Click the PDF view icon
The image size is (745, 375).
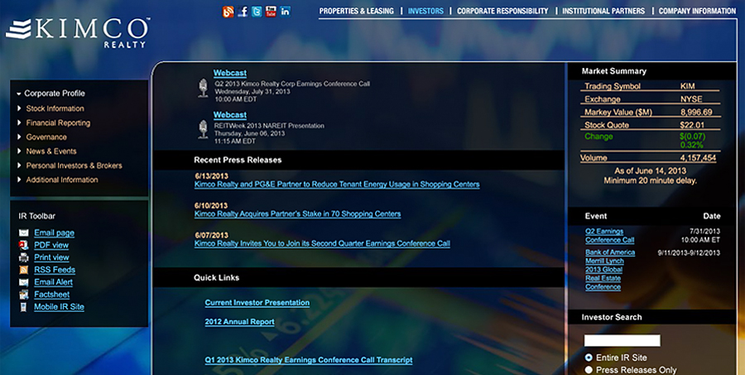(24, 245)
